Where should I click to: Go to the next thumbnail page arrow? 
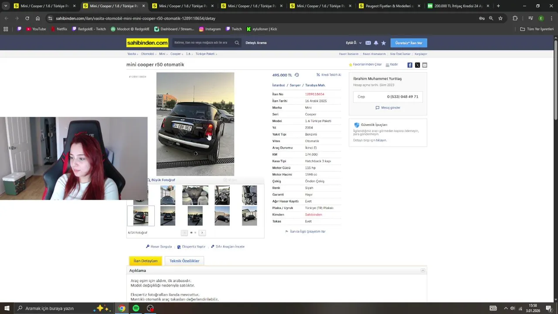click(202, 233)
